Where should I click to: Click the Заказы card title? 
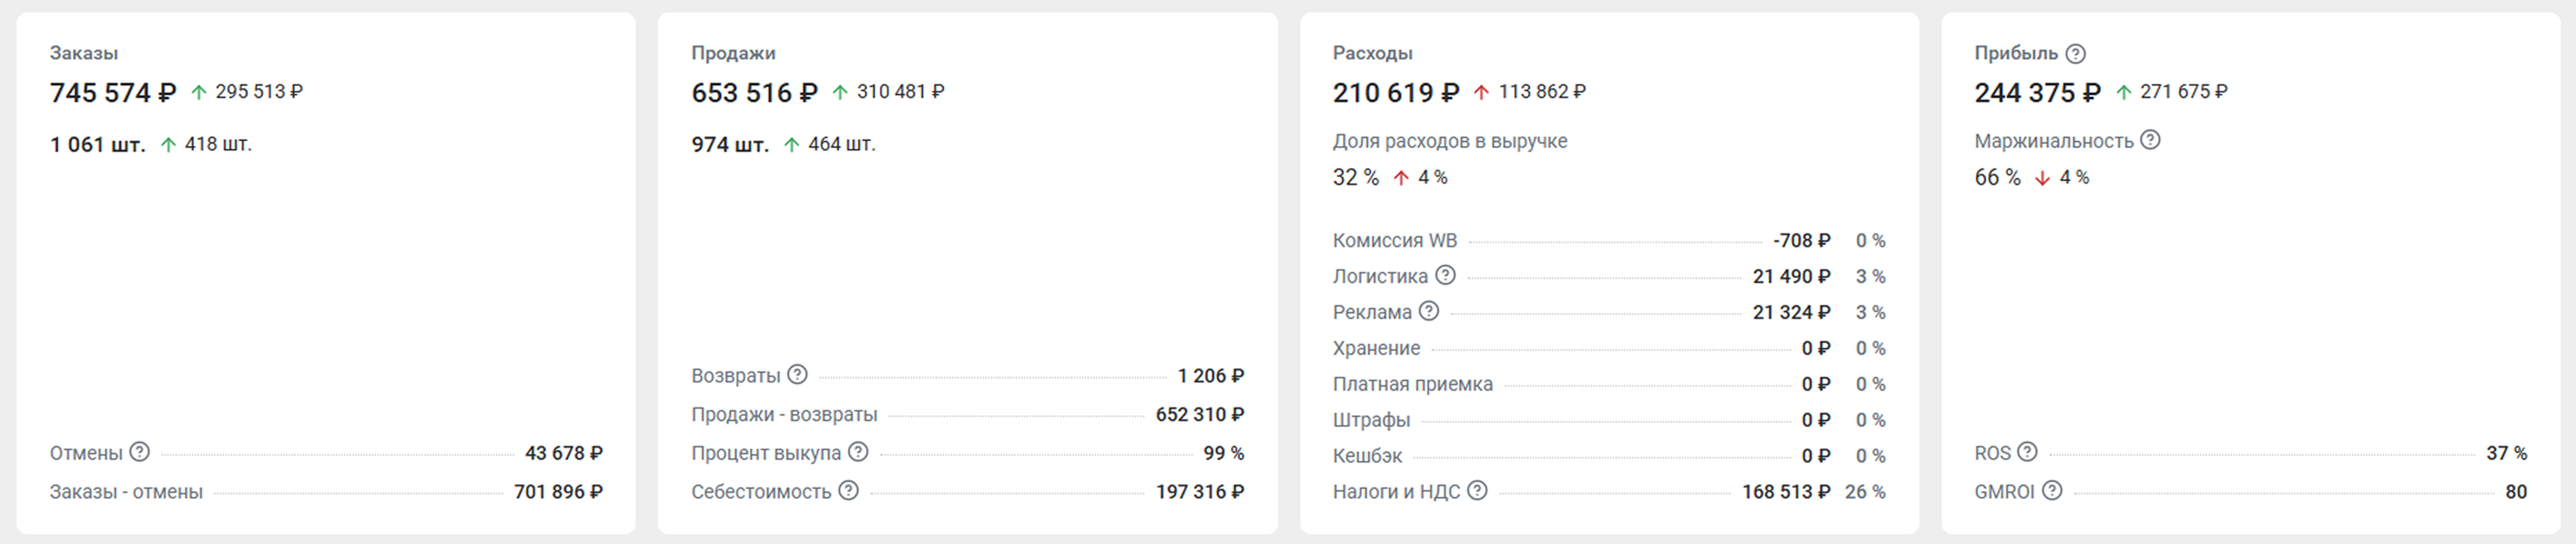[84, 53]
